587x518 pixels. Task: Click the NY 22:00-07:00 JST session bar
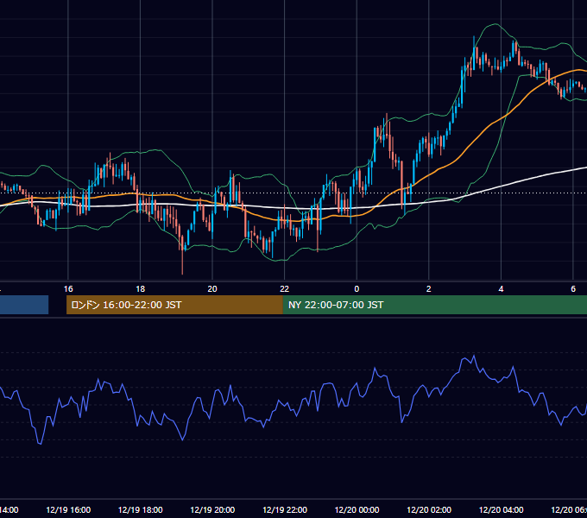(434, 305)
